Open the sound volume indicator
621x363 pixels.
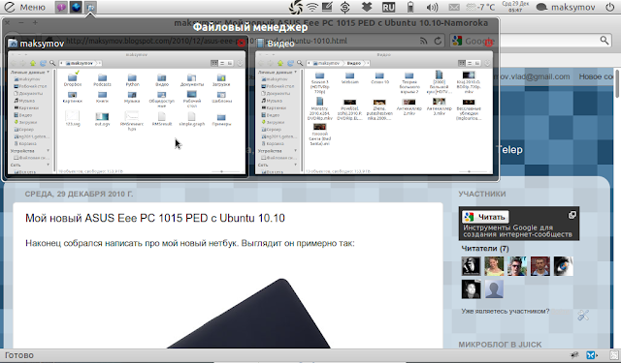point(432,7)
